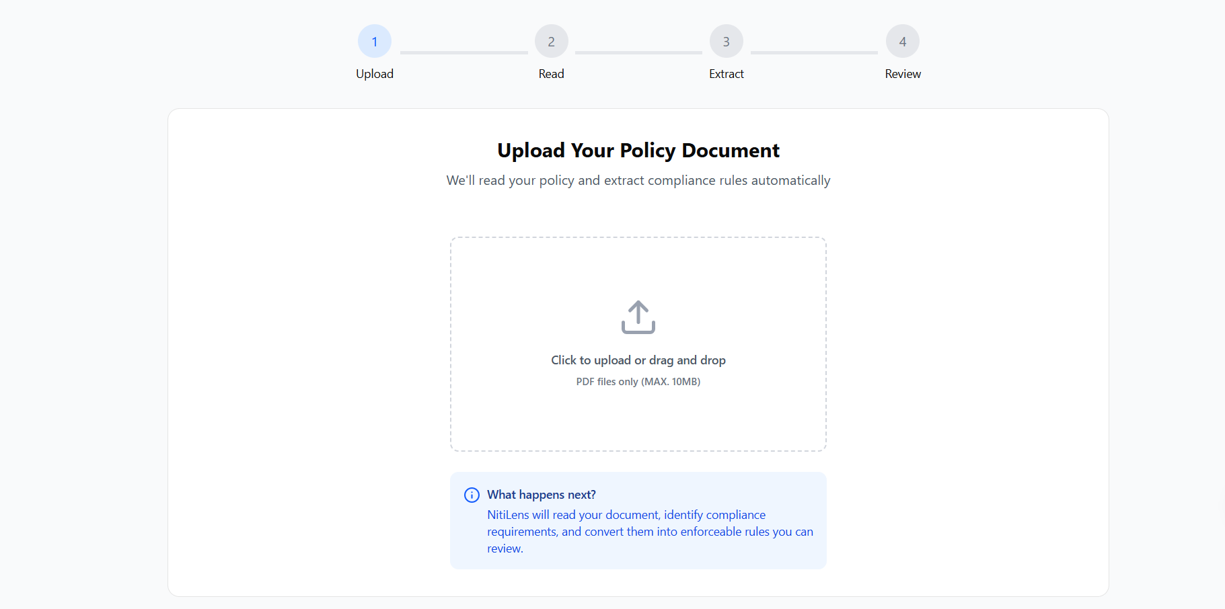Select step 1 circle in stepper

click(x=375, y=42)
